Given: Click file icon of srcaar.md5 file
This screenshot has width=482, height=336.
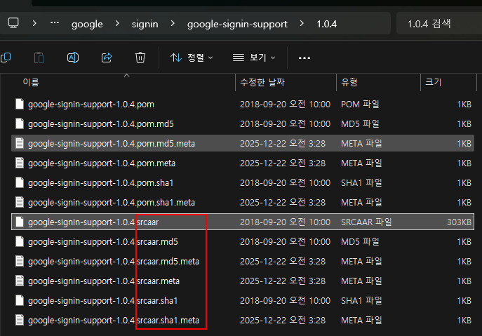Looking at the screenshot, I should (x=20, y=241).
